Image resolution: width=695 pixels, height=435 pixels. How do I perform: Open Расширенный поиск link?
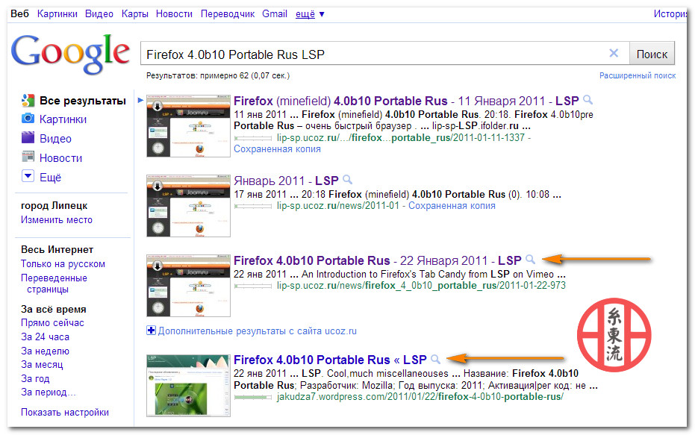pos(638,76)
